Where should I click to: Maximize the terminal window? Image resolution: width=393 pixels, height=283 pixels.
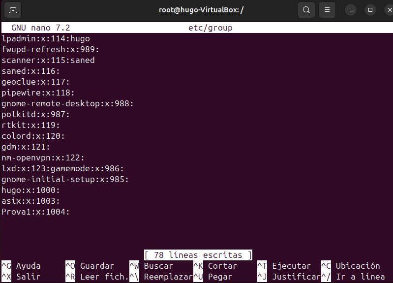(x=370, y=10)
